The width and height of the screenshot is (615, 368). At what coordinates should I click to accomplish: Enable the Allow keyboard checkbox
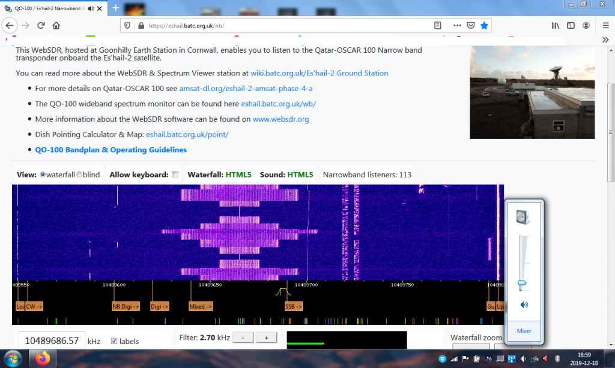point(175,174)
